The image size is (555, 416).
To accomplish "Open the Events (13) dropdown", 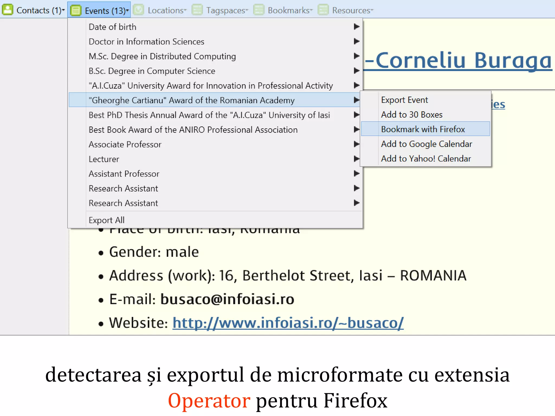I will tap(99, 10).
